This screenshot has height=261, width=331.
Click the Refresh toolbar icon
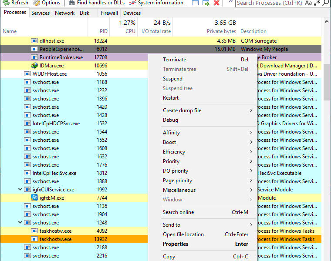coord(6,3)
